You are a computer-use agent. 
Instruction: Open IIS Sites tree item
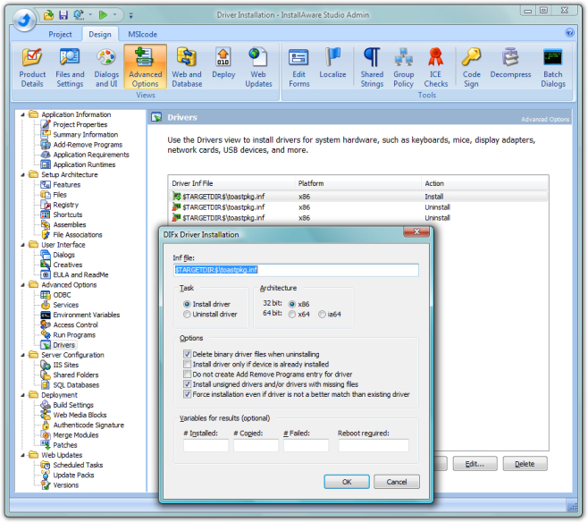click(x=65, y=365)
